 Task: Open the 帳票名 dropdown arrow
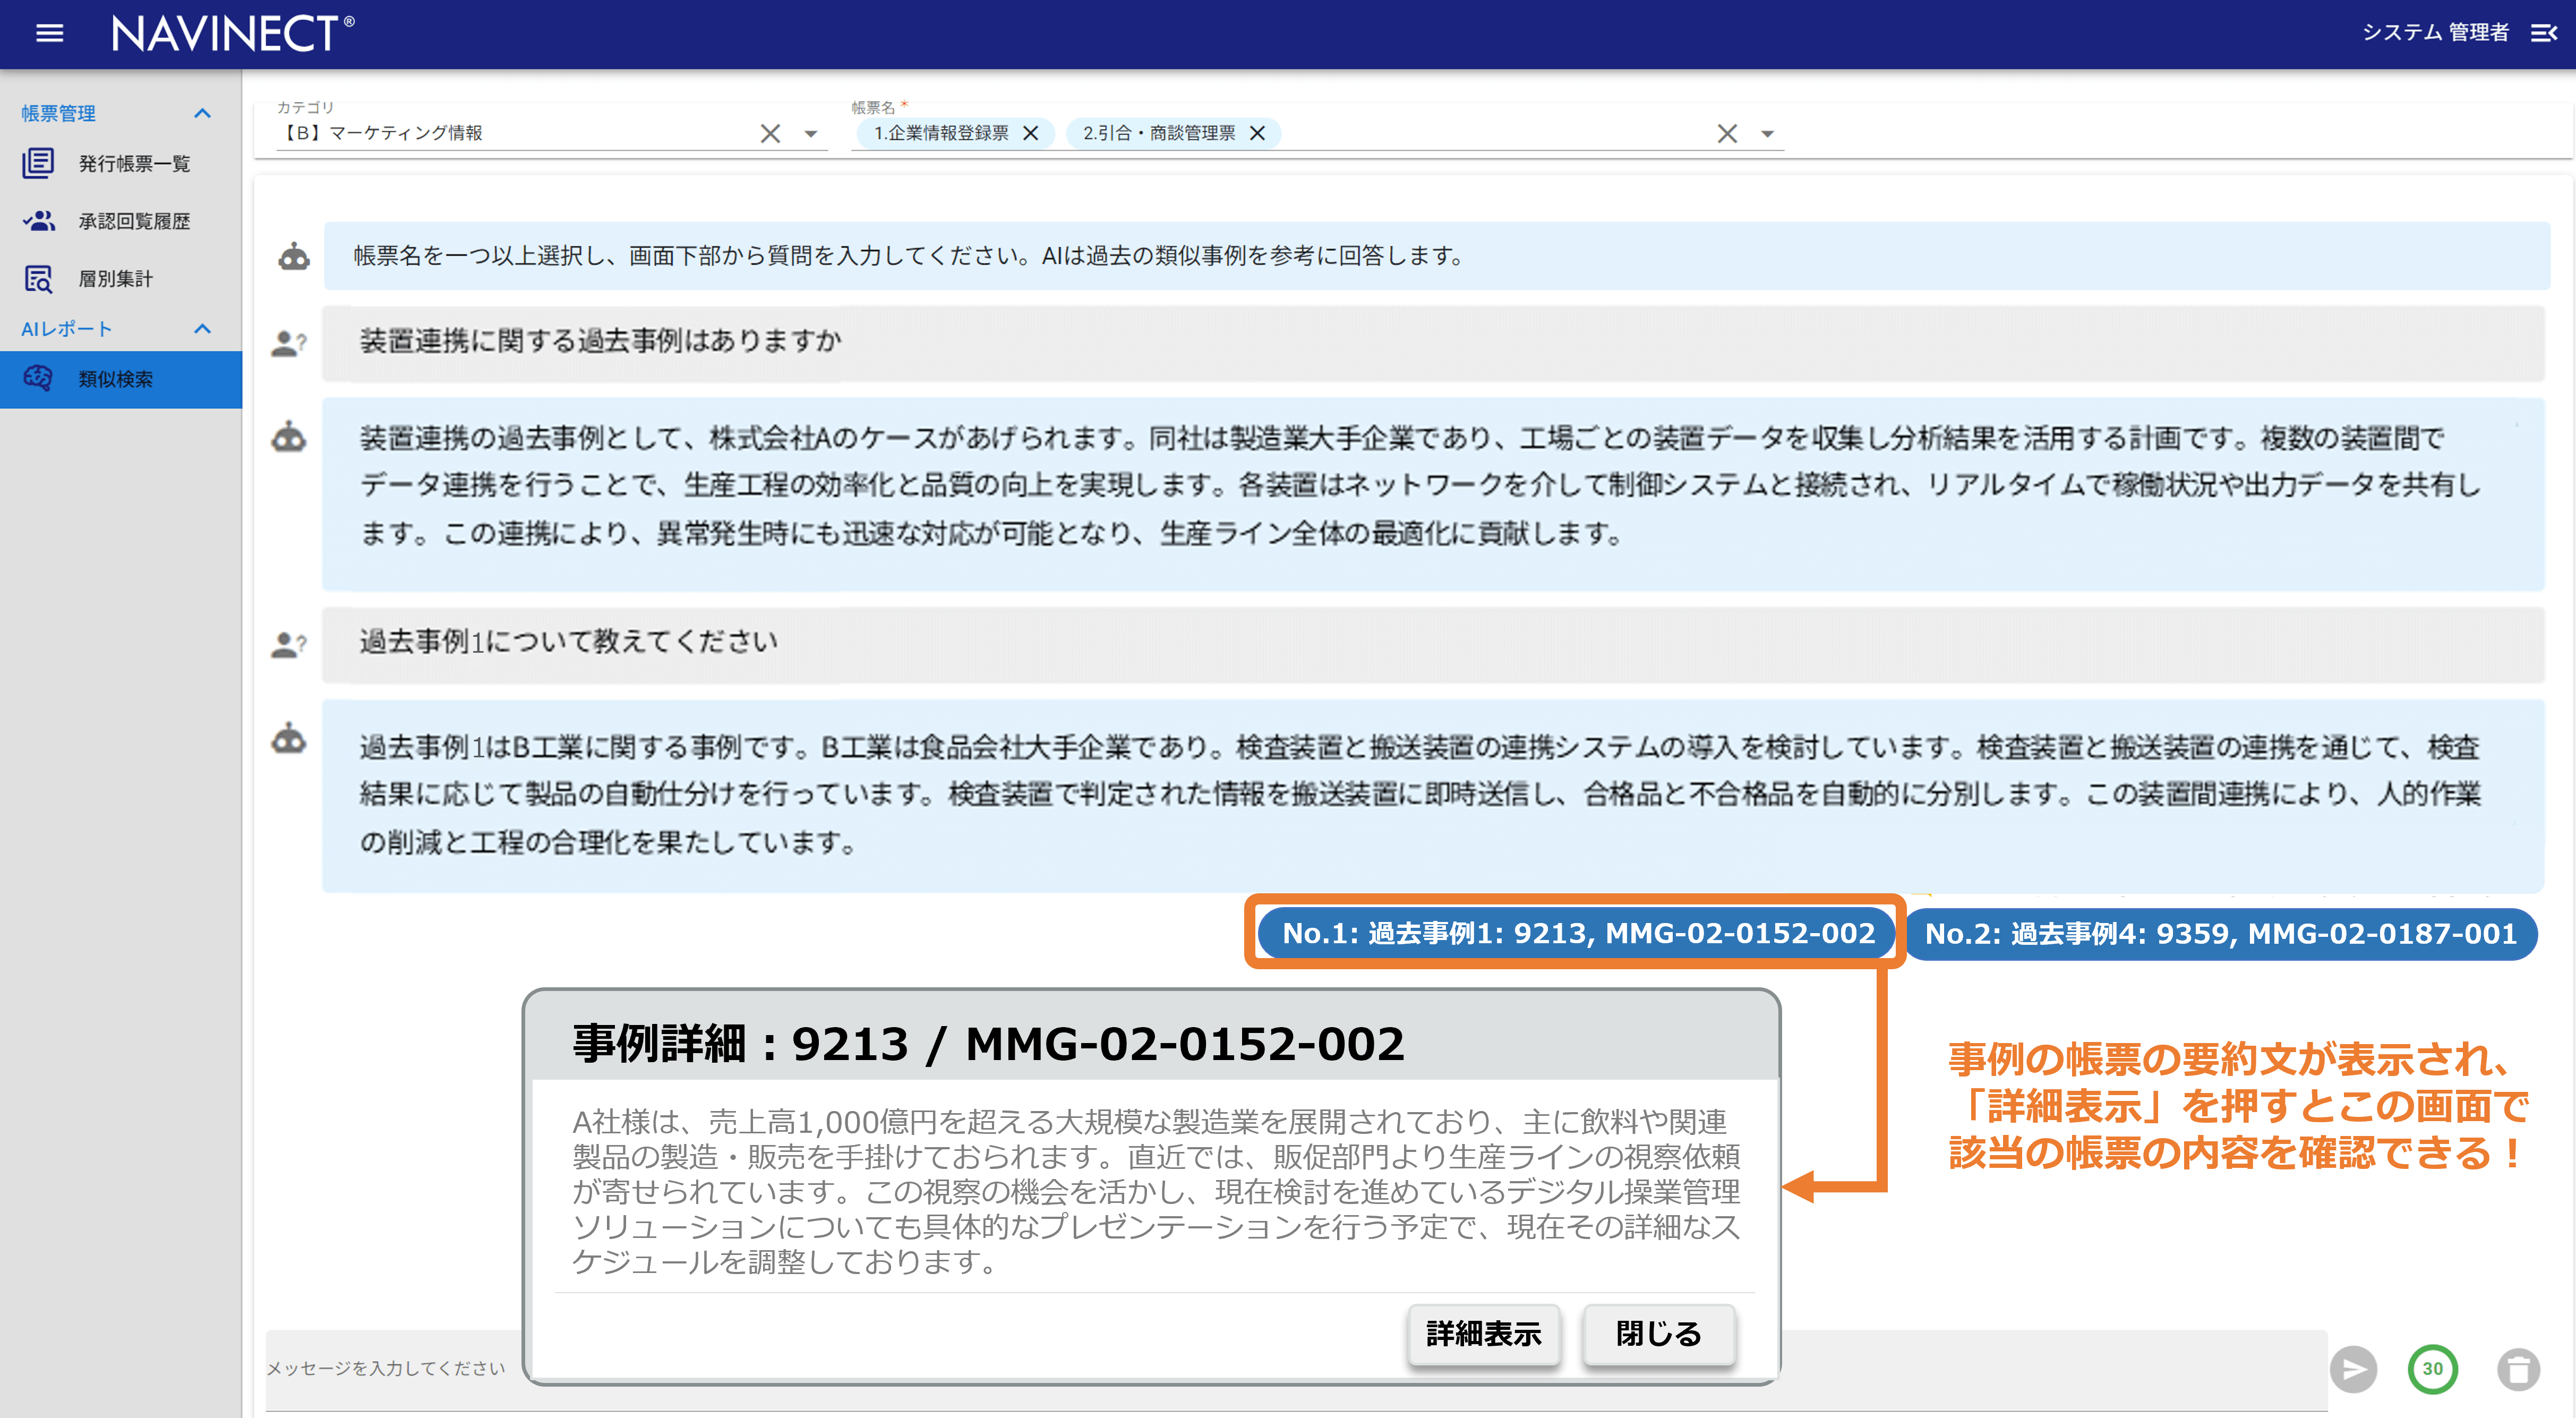pos(1768,134)
